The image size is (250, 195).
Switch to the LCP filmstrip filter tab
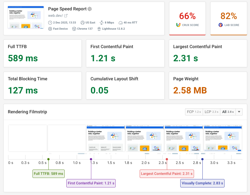211,112
